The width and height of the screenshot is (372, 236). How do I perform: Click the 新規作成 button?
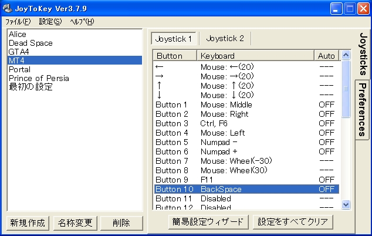(28, 223)
